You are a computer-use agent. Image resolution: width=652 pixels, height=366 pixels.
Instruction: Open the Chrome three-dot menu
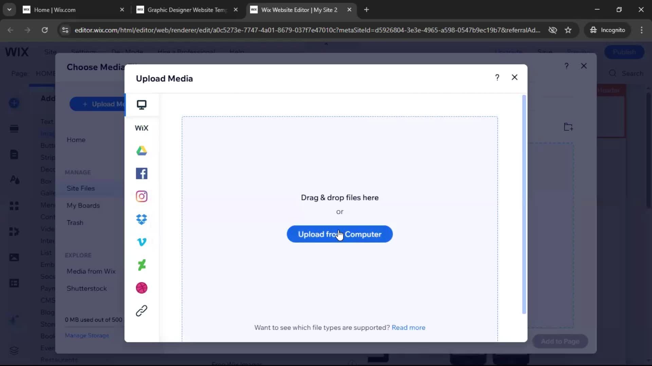pos(641,30)
